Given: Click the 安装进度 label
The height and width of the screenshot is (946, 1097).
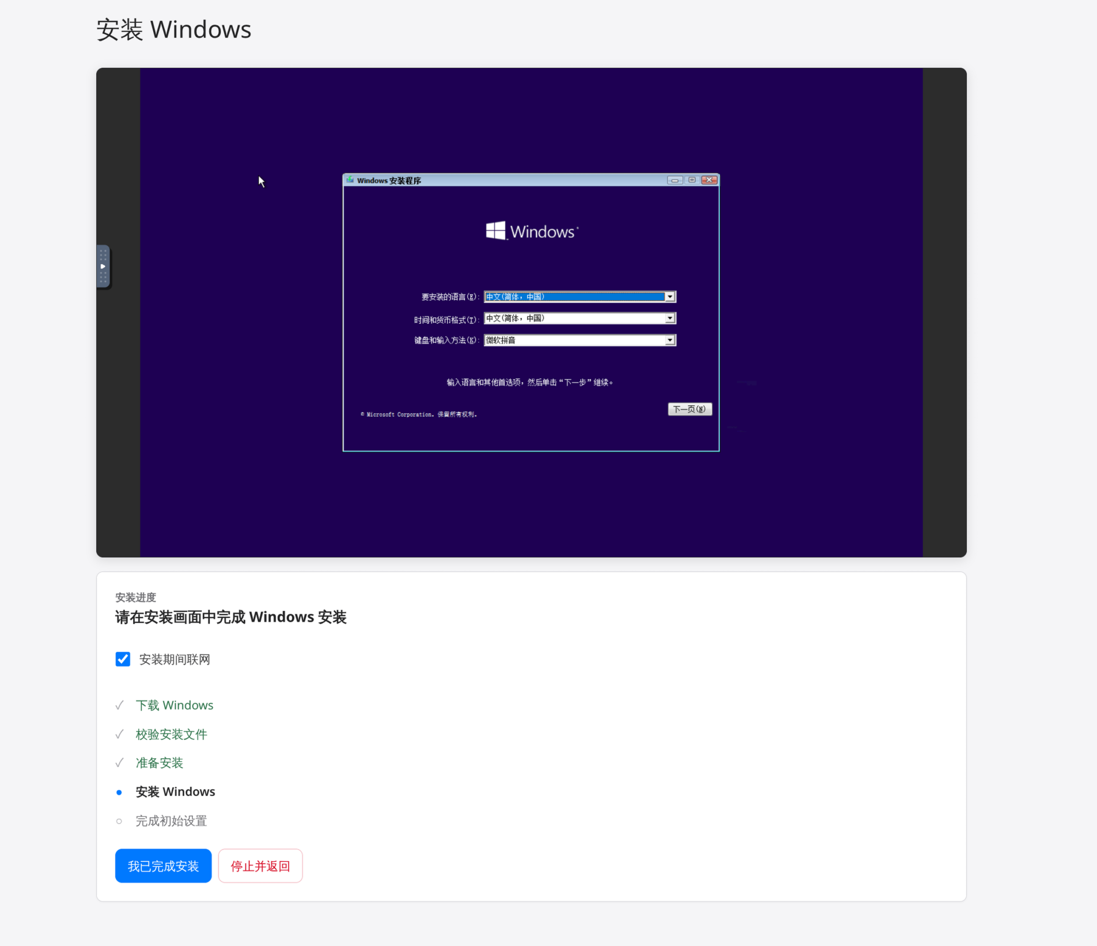Looking at the screenshot, I should [x=135, y=597].
